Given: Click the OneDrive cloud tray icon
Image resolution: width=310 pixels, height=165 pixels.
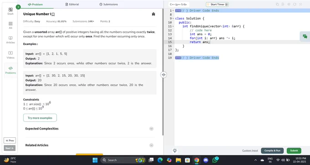Looking at the screenshot, I should click(x=262, y=160).
